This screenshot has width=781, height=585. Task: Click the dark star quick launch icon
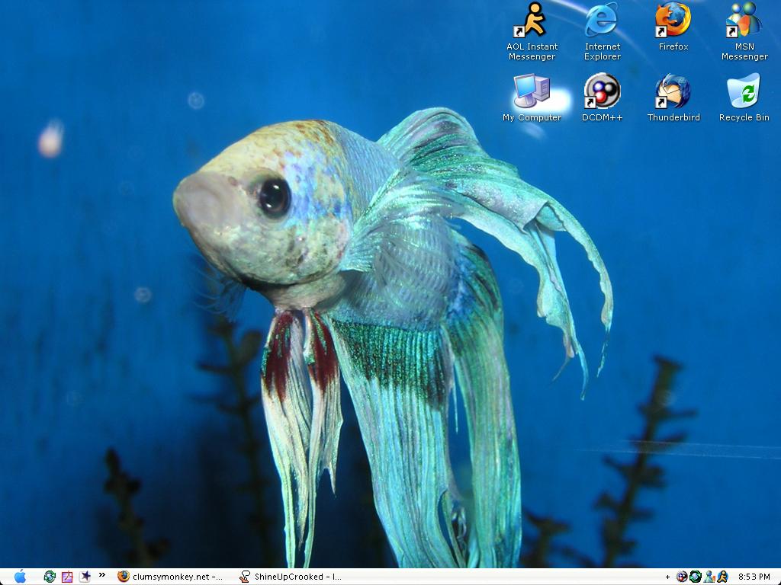tap(85, 577)
